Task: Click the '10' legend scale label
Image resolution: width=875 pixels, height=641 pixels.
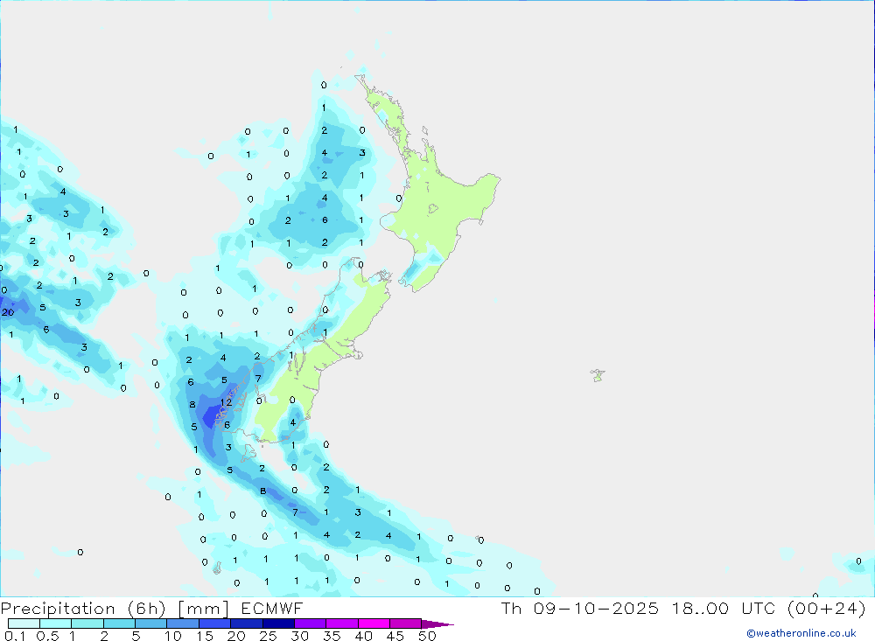Action: [x=173, y=636]
